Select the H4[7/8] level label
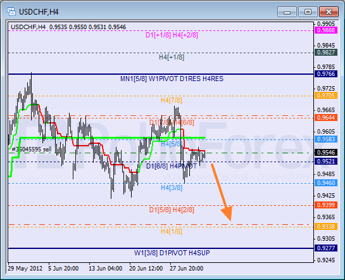Screen dimensions: 345x280 point(171,100)
